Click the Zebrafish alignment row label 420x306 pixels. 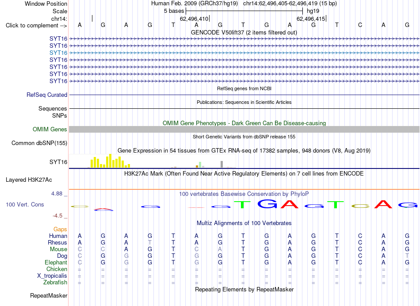(x=55, y=283)
